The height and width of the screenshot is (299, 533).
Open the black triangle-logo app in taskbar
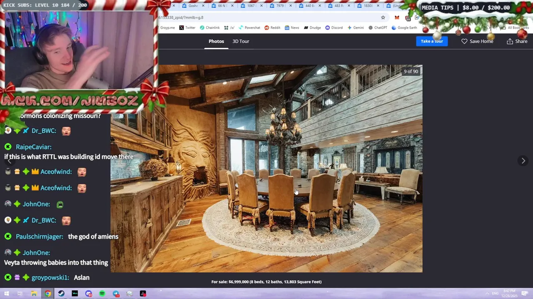143,294
